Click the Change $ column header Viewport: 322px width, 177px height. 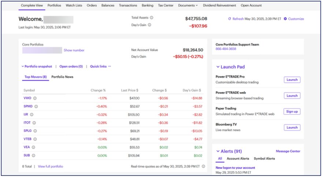[x=159, y=90]
